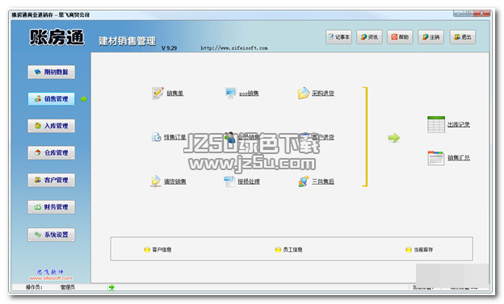Open the 采购退货 folder icon
This screenshot has width=504, height=304.
tap(303, 93)
